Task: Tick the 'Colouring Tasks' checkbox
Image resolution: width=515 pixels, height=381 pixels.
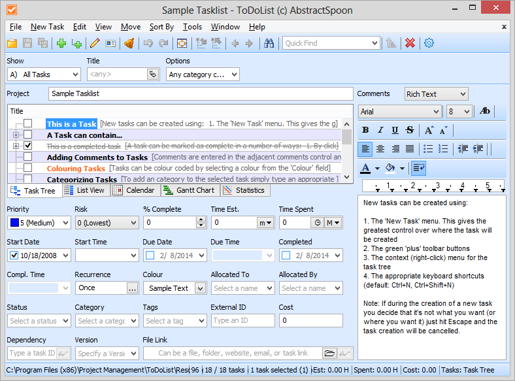Action: (28, 167)
